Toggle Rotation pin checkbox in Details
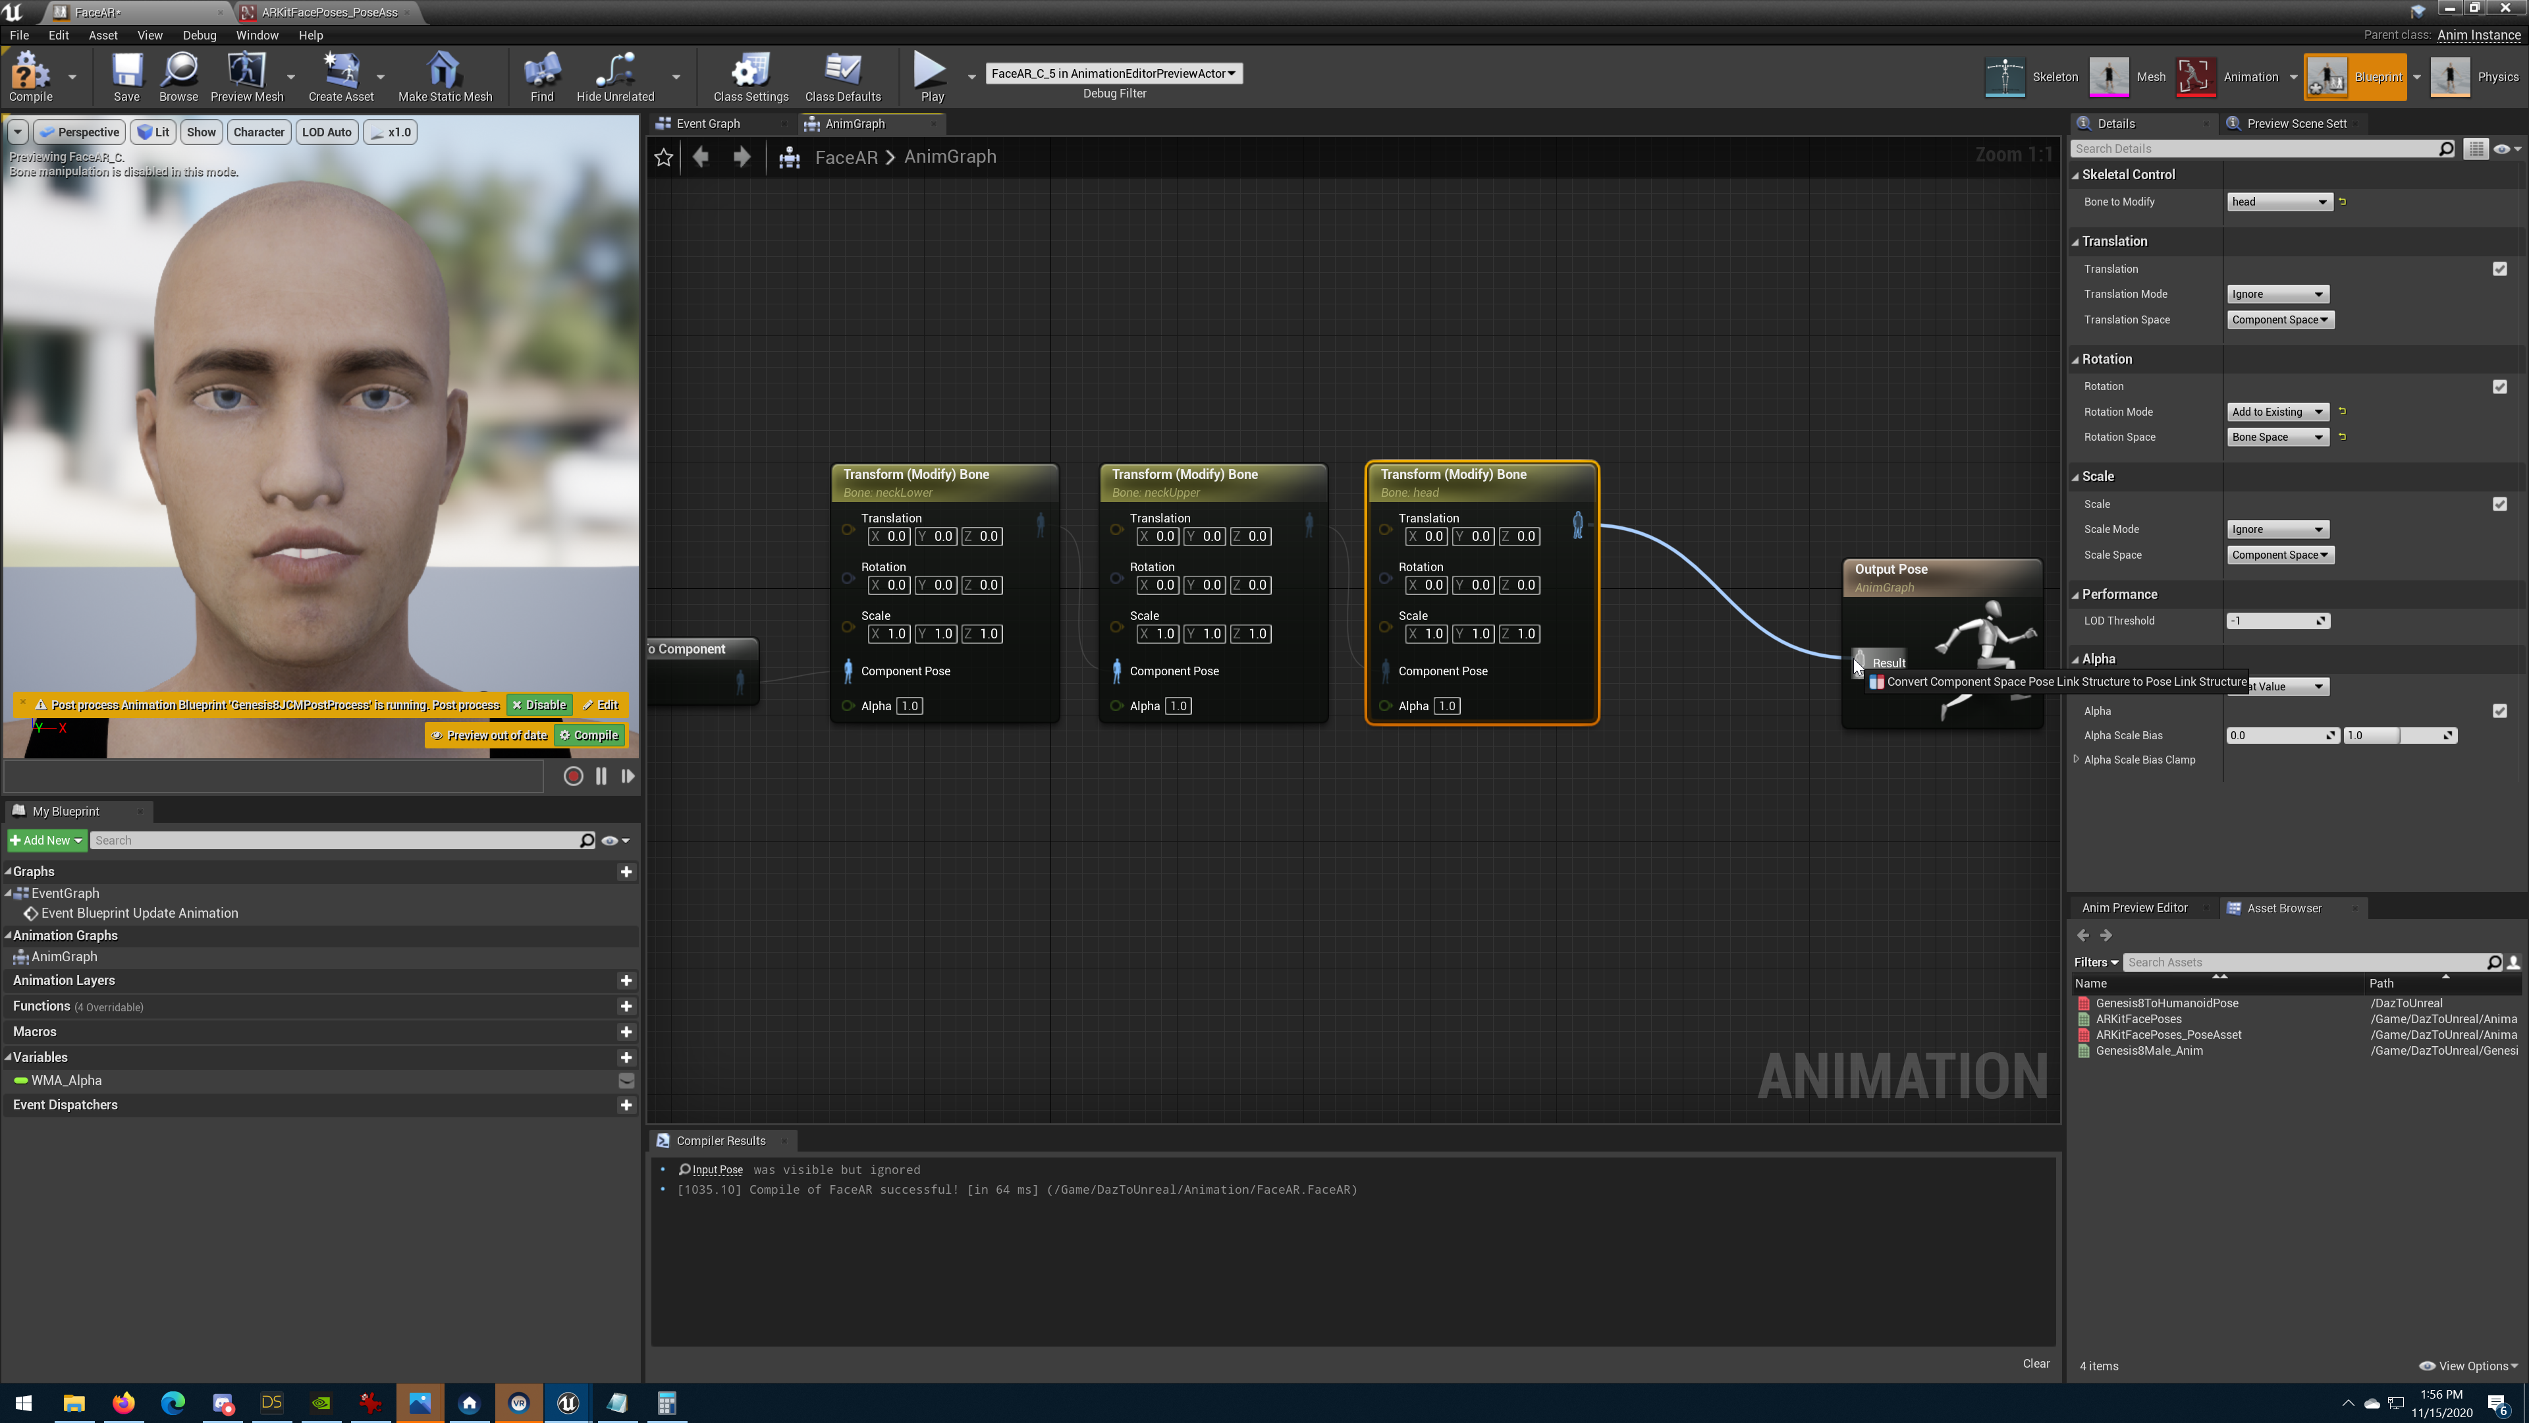 (x=2499, y=387)
